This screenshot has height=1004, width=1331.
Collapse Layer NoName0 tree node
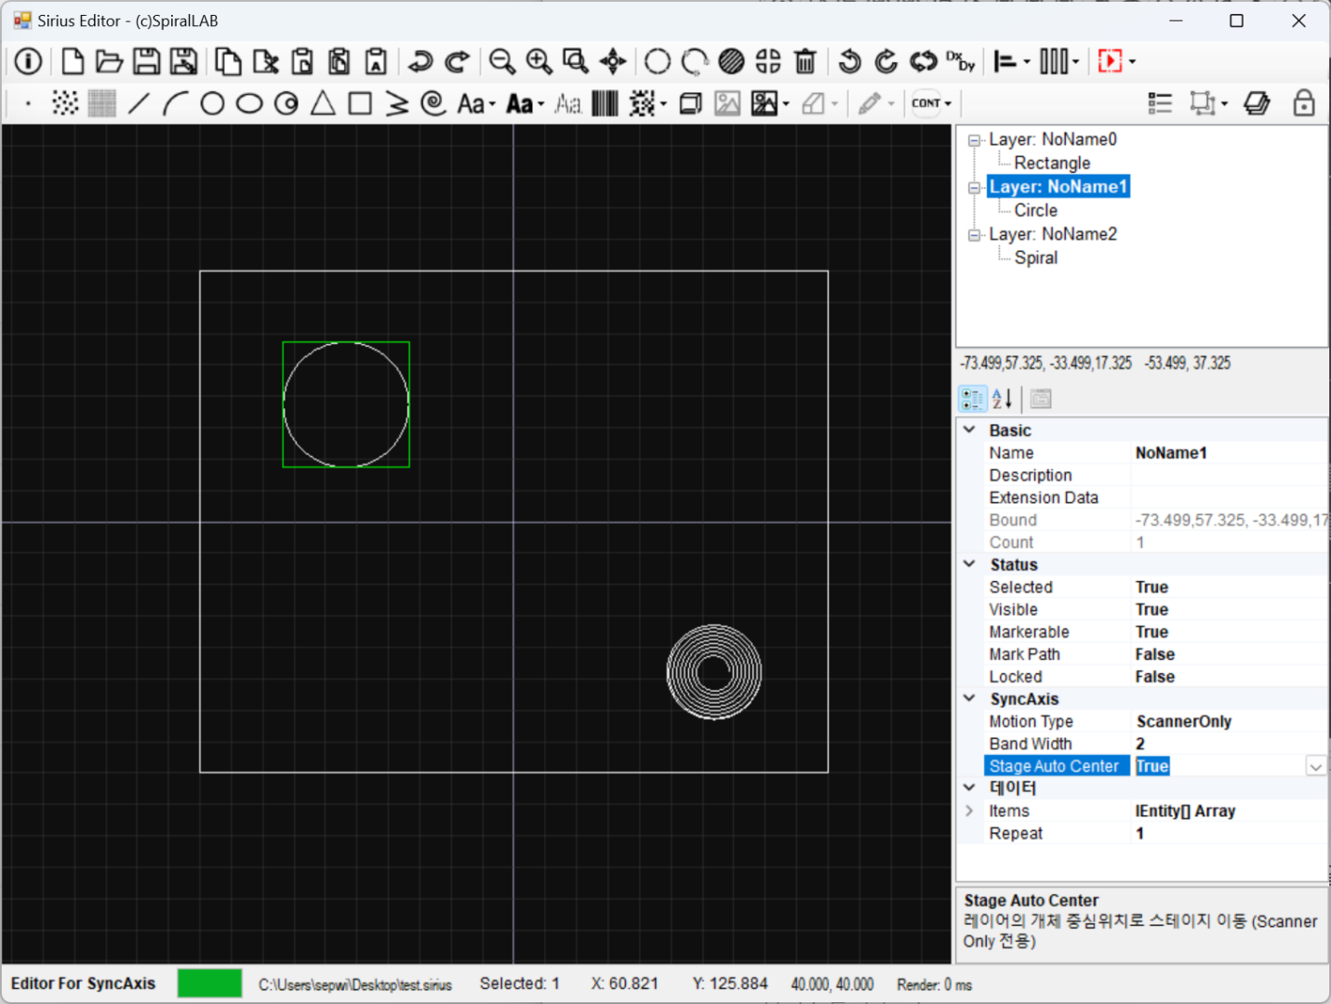[x=974, y=140]
